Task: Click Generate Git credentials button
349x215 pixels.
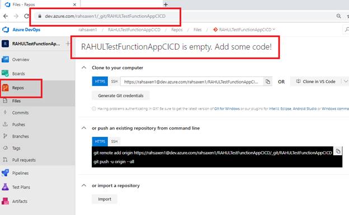Action: 121,95
